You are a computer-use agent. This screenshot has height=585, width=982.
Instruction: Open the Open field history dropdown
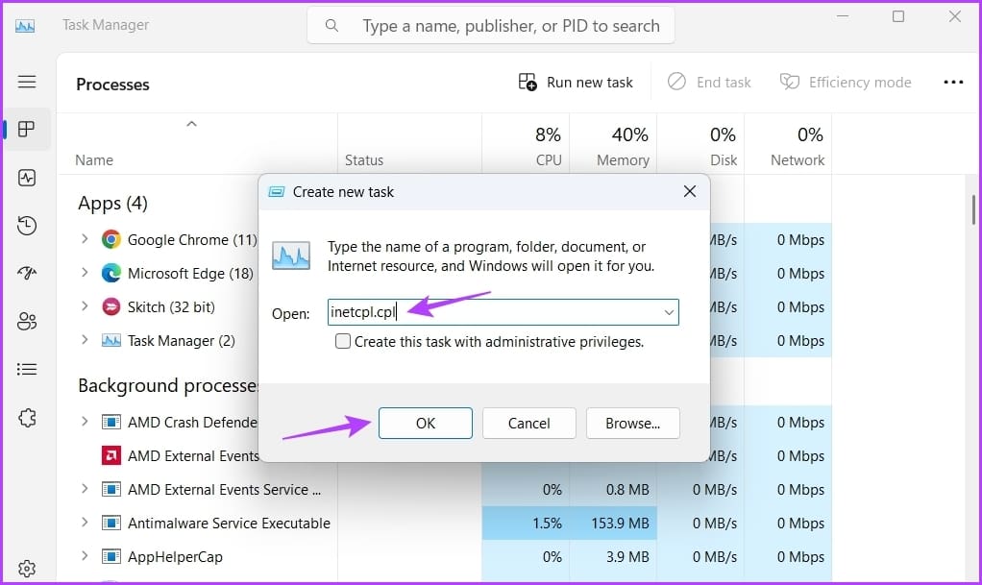click(669, 311)
